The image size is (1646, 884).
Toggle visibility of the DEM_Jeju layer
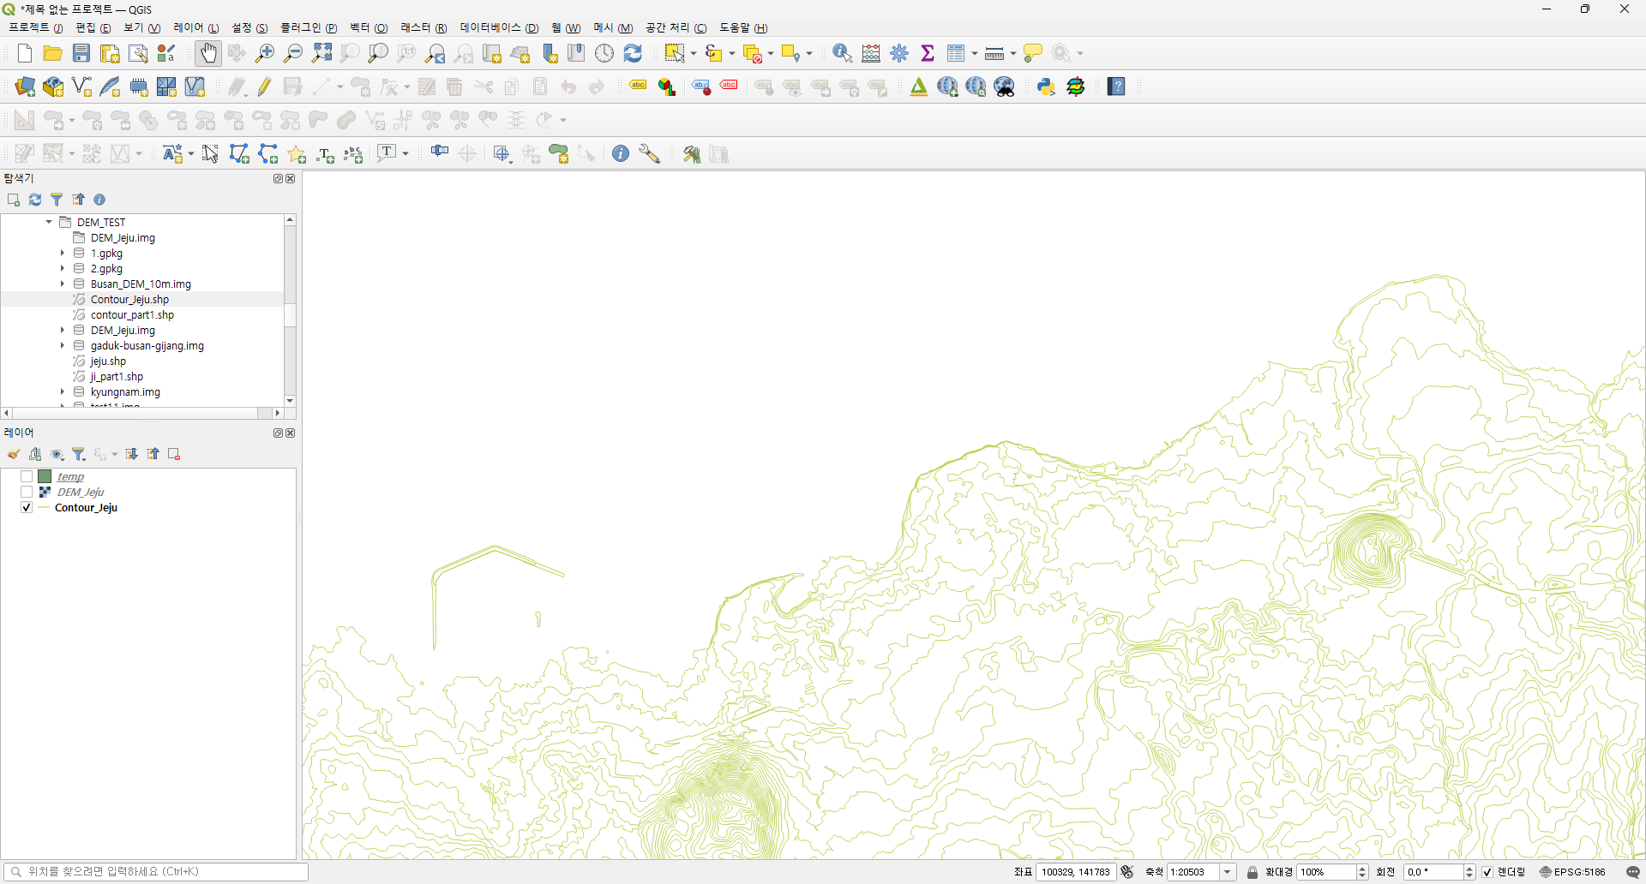(x=27, y=493)
